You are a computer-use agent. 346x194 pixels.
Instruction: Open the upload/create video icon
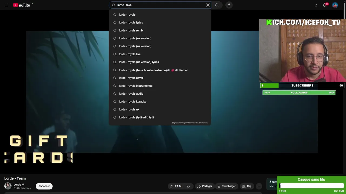(x=316, y=5)
